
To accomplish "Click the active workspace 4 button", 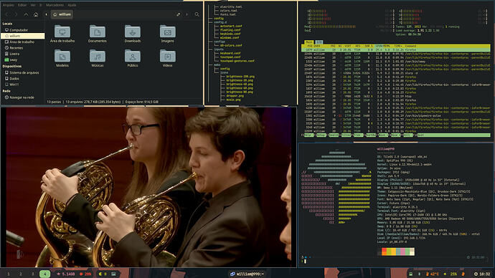I will (44, 274).
